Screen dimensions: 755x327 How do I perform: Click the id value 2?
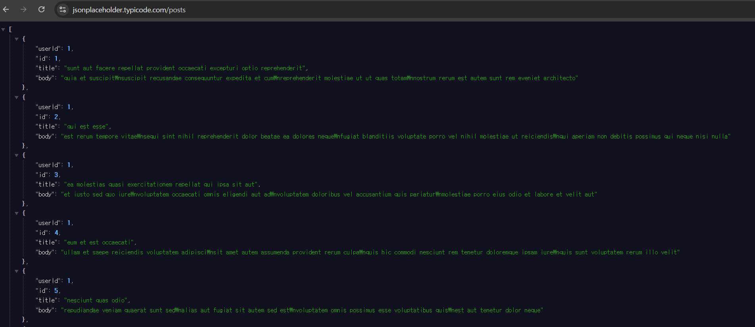point(56,117)
